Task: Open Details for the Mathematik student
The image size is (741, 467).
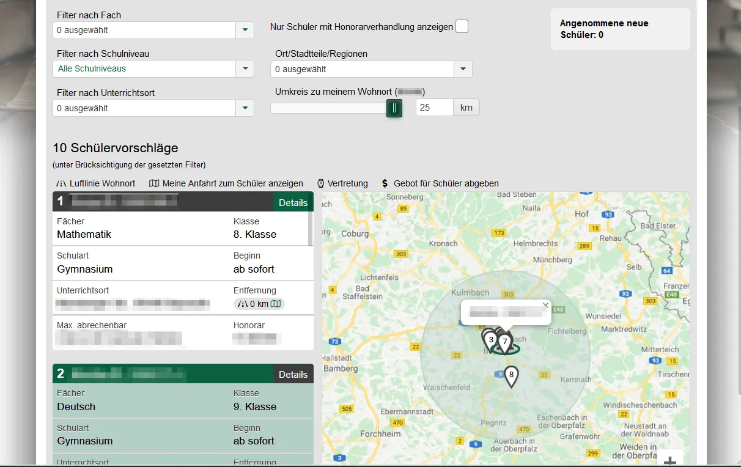Action: point(293,202)
